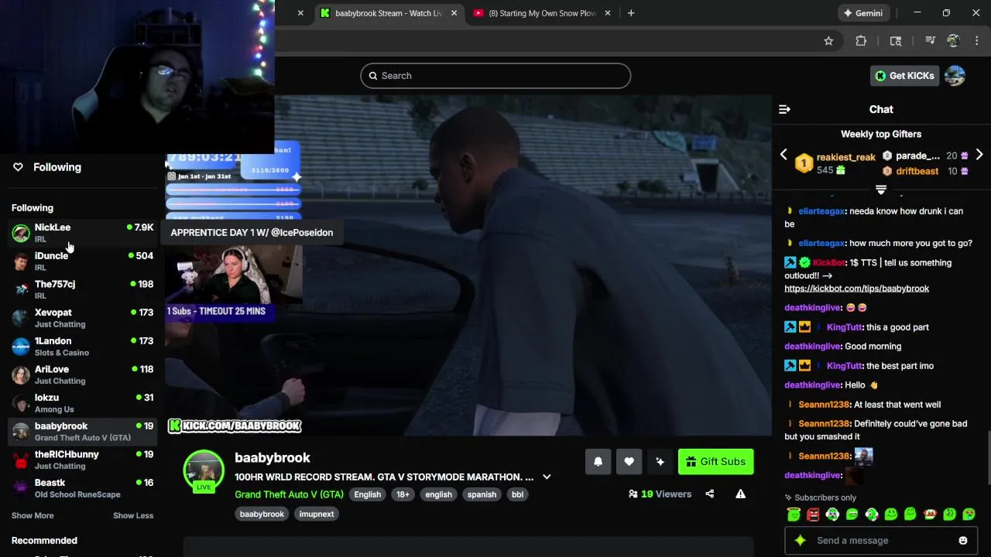
Task: Open AriLove channel in sidebar
Action: (x=82, y=374)
